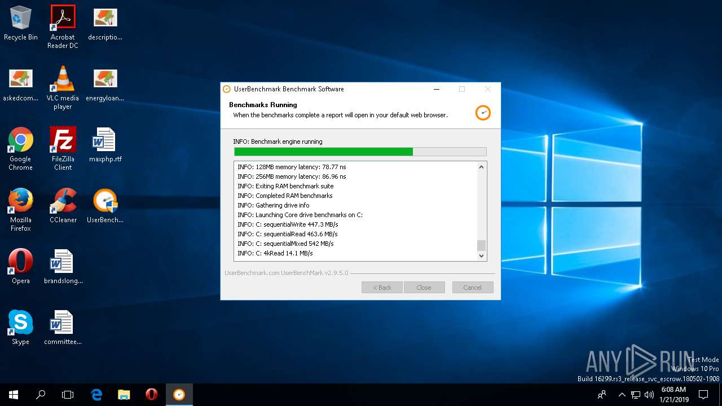Click Cancel to stop the benchmarks
722x406 pixels.
[x=473, y=288]
